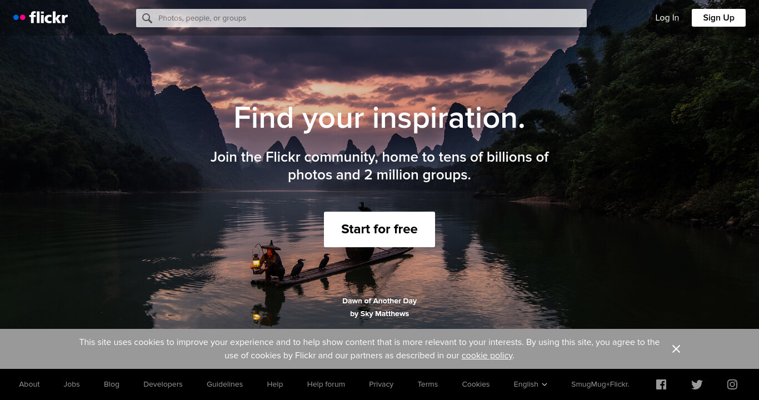This screenshot has width=759, height=400.
Task: Open the Jobs footer link
Action: [x=72, y=384]
